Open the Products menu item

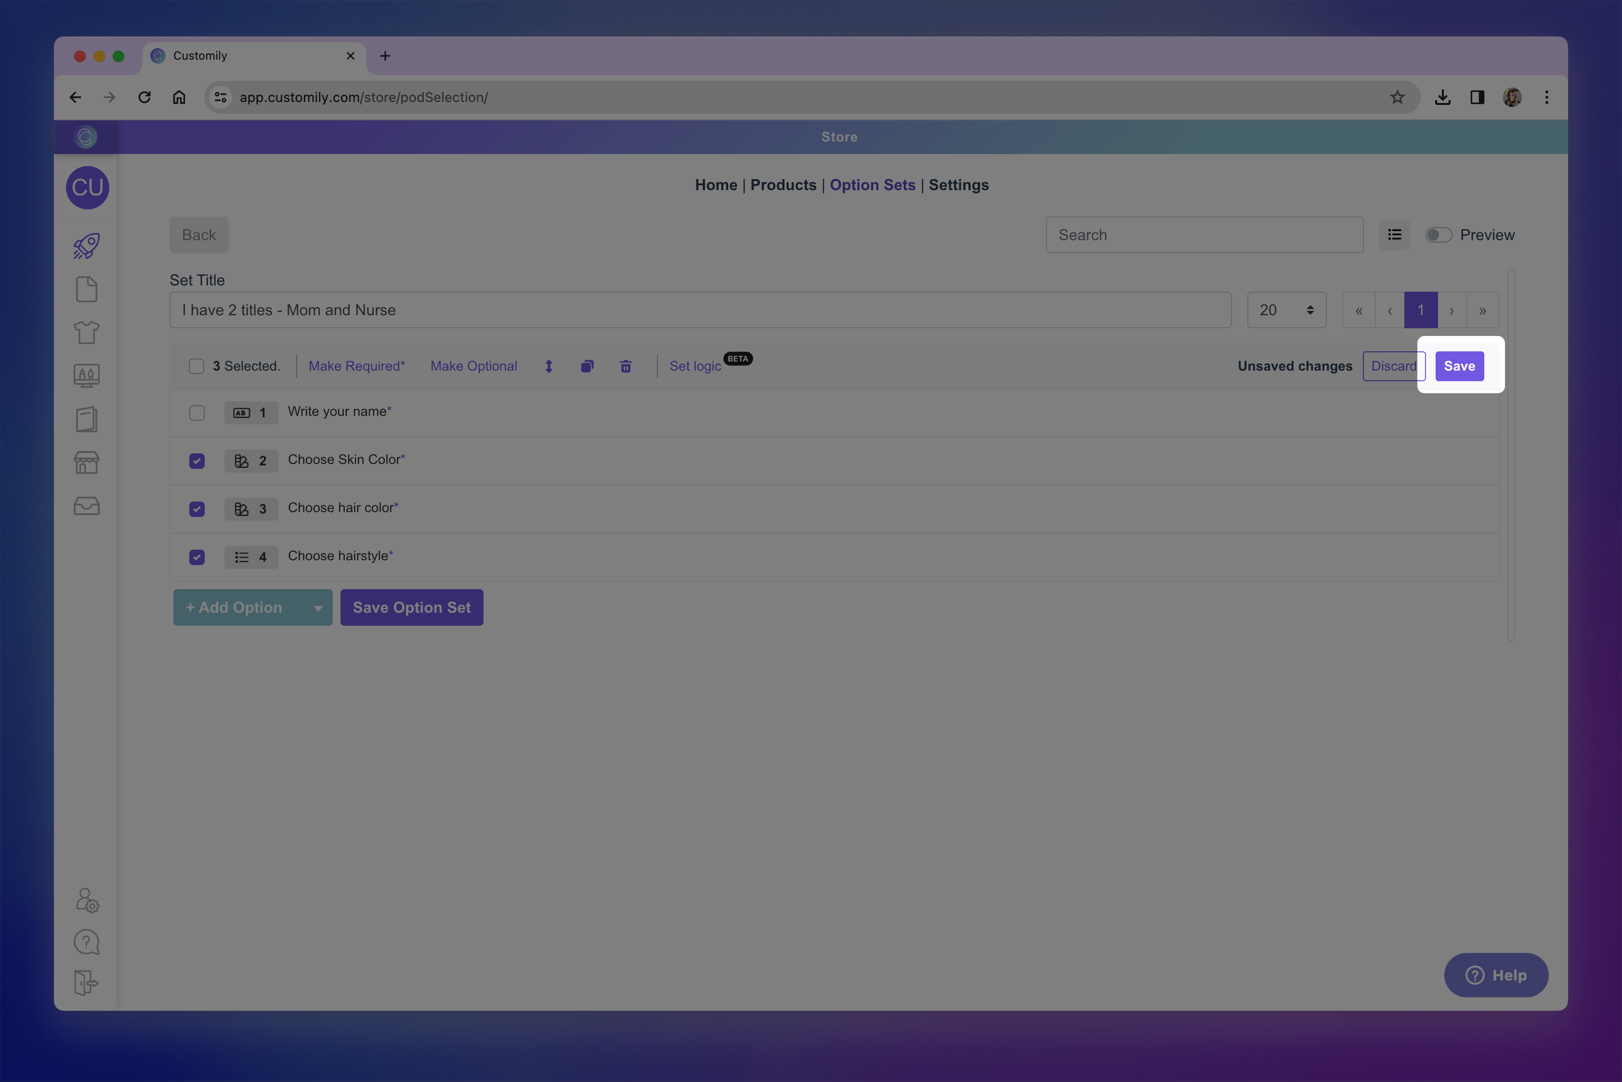click(x=783, y=185)
